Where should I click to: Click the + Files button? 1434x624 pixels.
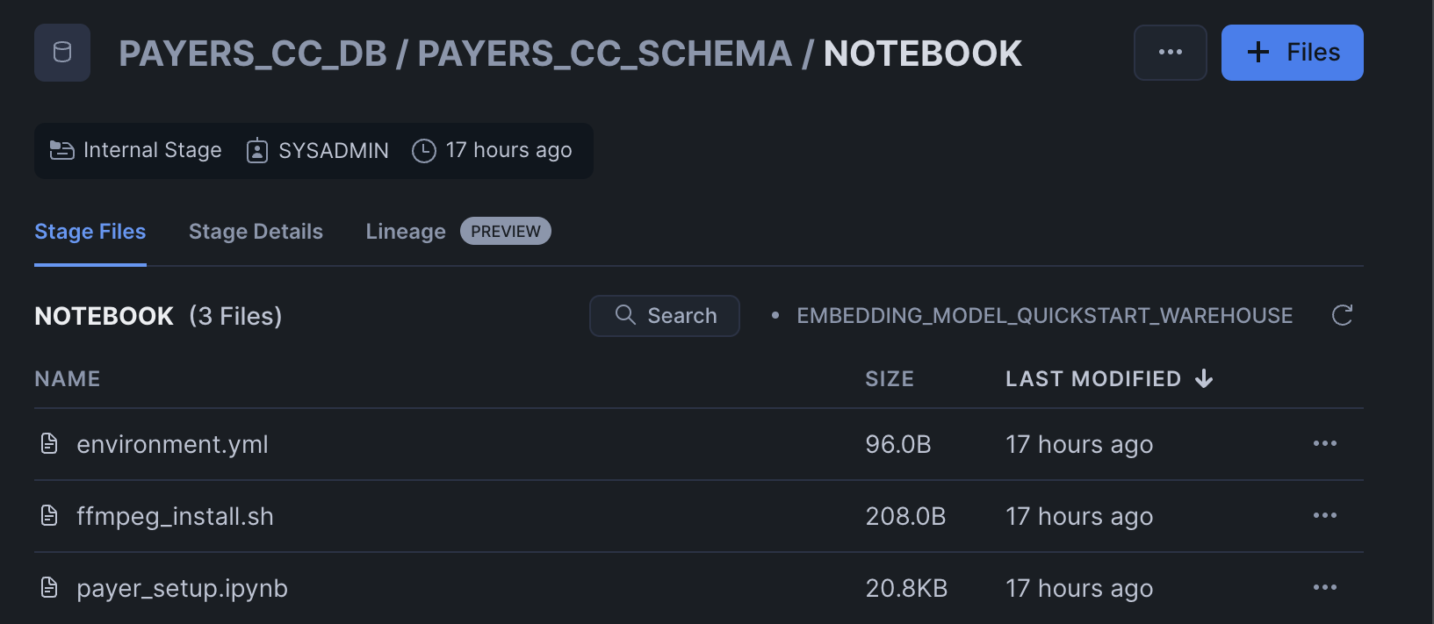coord(1292,52)
